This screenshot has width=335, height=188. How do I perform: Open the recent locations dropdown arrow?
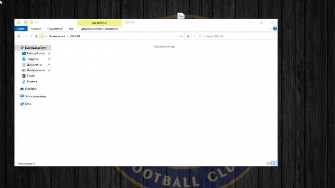31,36
